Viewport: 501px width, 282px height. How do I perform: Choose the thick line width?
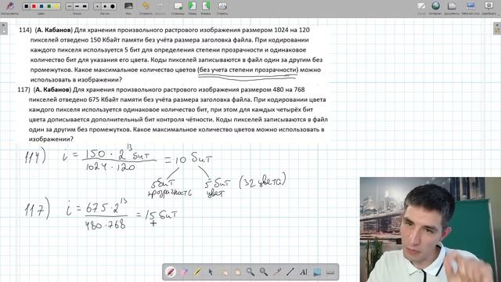[85, 6]
